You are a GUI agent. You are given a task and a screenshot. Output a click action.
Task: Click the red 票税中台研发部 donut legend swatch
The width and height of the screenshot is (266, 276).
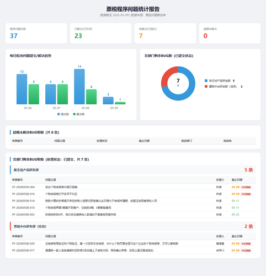tap(206, 87)
